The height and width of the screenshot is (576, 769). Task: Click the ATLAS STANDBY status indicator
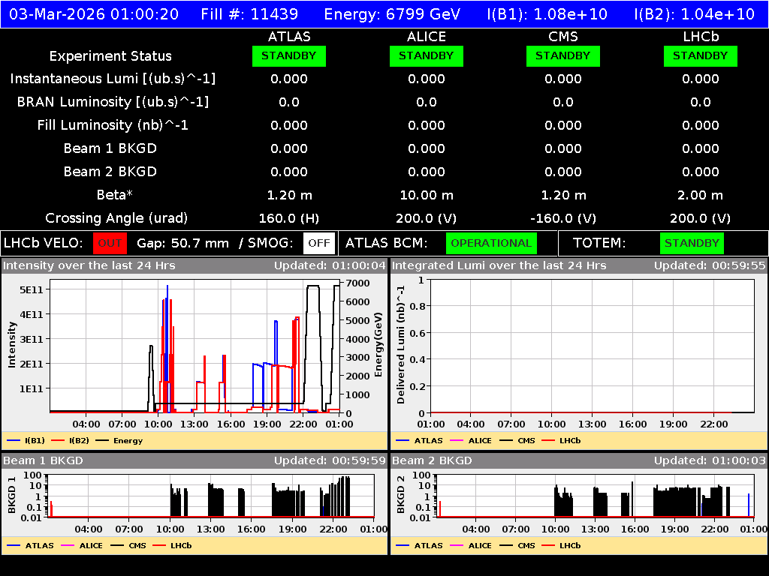coord(289,55)
